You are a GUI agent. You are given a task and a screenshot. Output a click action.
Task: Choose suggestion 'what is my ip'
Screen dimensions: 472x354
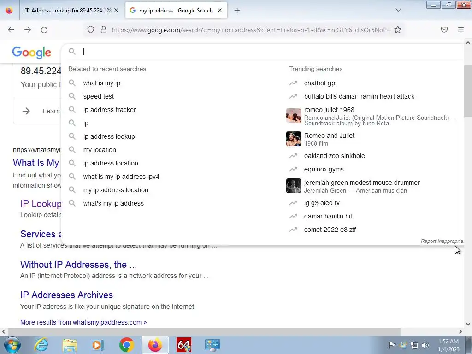[x=102, y=83]
